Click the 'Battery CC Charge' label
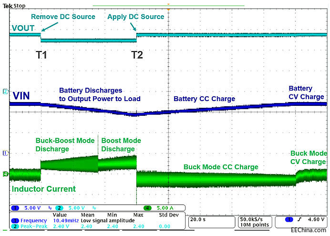 [205, 99]
